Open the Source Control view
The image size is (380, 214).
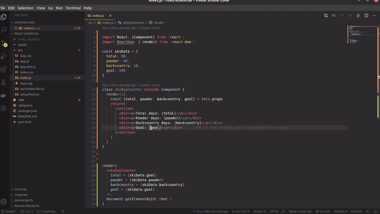[x=4, y=44]
